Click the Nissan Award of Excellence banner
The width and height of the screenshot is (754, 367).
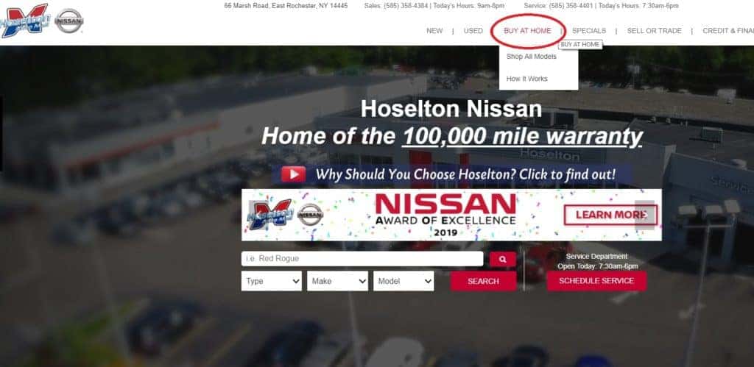tap(451, 215)
